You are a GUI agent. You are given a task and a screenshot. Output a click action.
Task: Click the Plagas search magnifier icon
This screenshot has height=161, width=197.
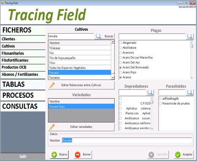pos(190,37)
